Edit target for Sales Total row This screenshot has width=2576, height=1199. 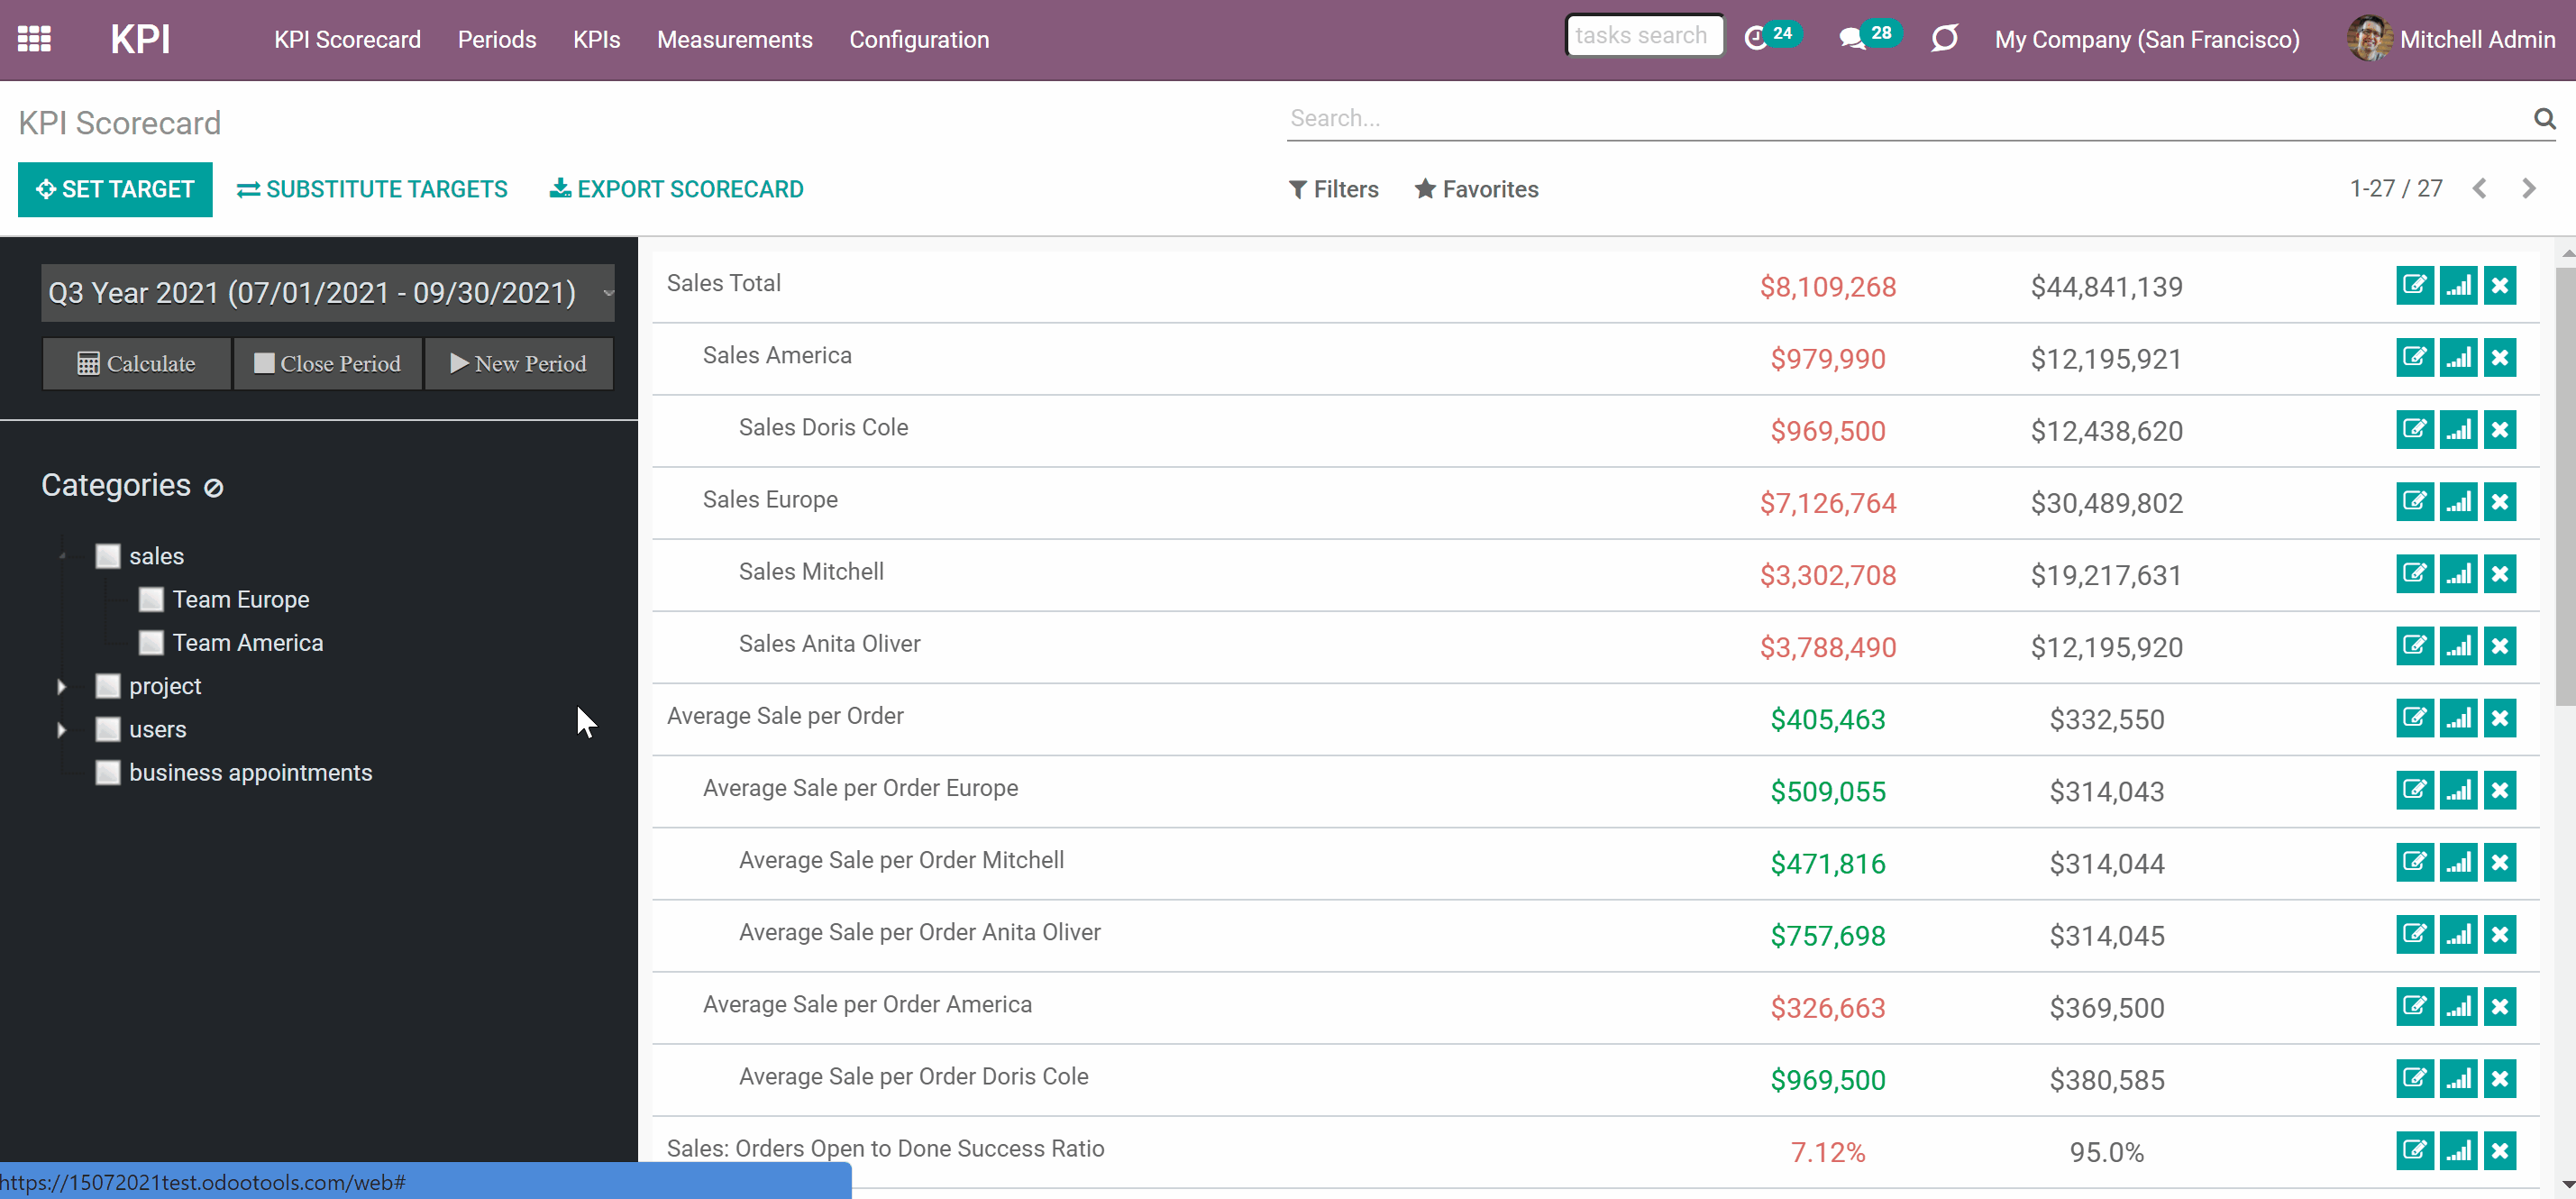(x=2414, y=286)
